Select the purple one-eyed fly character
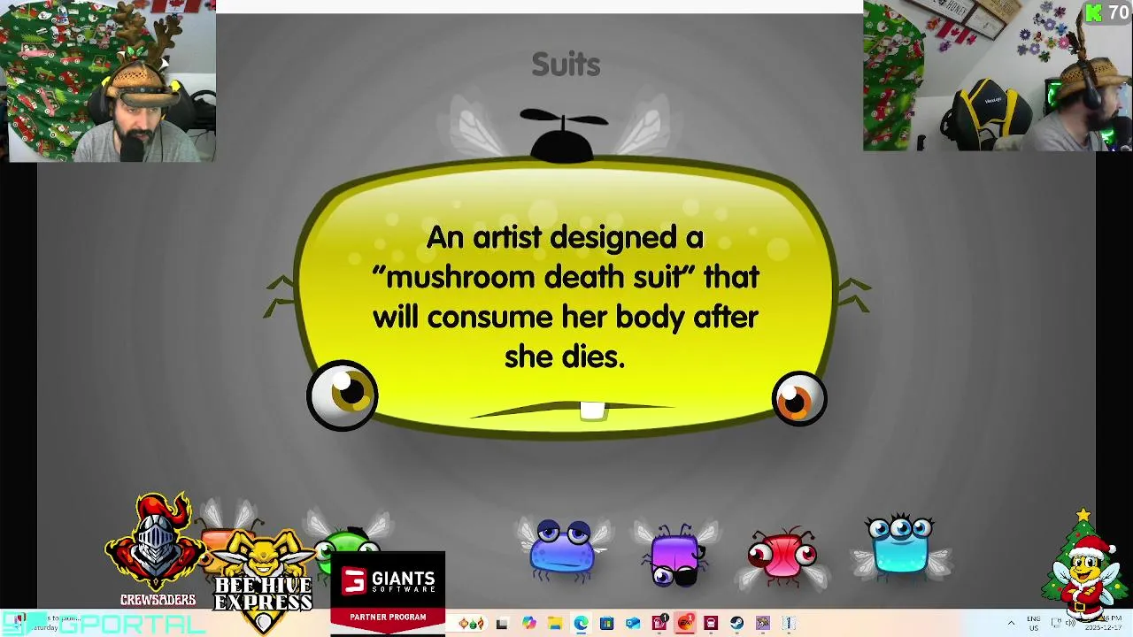Screen dimensions: 1133x637 (677, 556)
